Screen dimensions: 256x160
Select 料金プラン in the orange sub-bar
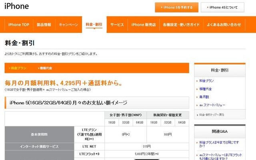(18, 68)
